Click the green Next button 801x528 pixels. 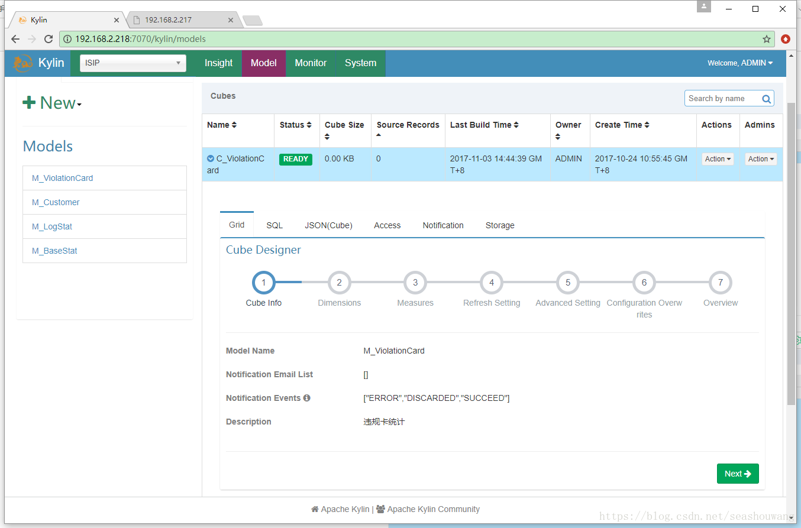pos(738,474)
